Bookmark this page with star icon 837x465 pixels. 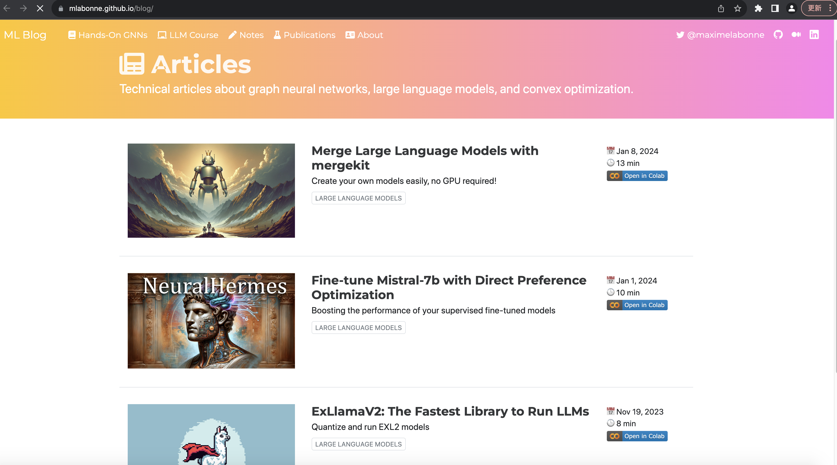[738, 8]
